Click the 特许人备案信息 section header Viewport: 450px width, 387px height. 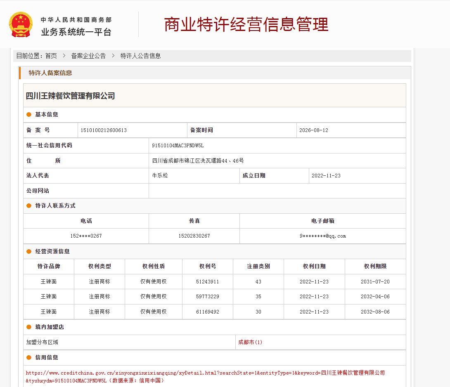(50, 73)
